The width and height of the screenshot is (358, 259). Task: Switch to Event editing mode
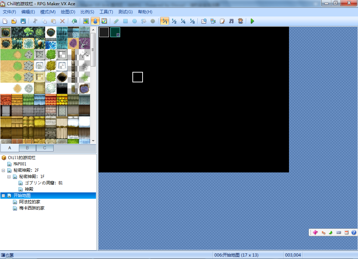pos(95,21)
